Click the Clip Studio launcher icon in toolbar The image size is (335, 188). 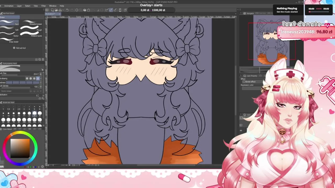coord(47,10)
